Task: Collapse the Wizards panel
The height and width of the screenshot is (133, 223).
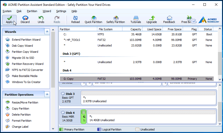Action: click(x=47, y=32)
